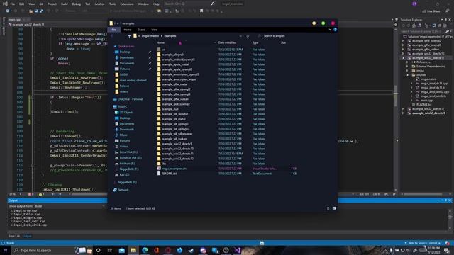Select Local Disk (C:) drive
Screen dimensions: 454x255
[x=128, y=152]
